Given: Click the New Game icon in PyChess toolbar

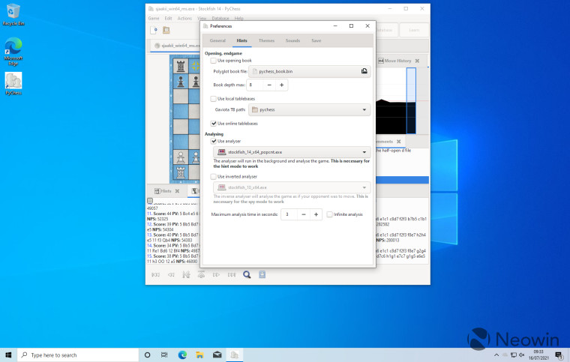Looking at the screenshot, I should (154, 31).
